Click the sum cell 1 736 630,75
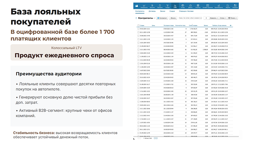253x142 pixels. click(194, 29)
